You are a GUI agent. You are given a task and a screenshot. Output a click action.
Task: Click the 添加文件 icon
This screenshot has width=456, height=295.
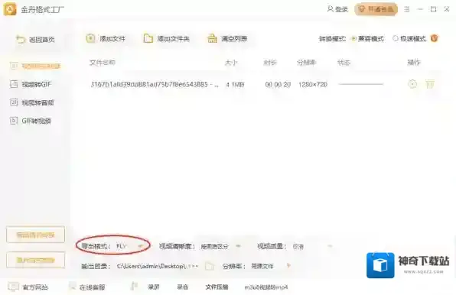tap(90, 38)
